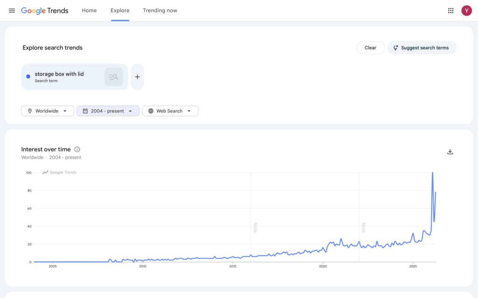The width and height of the screenshot is (478, 298).
Task: Open the hamburger main menu
Action: 12,11
